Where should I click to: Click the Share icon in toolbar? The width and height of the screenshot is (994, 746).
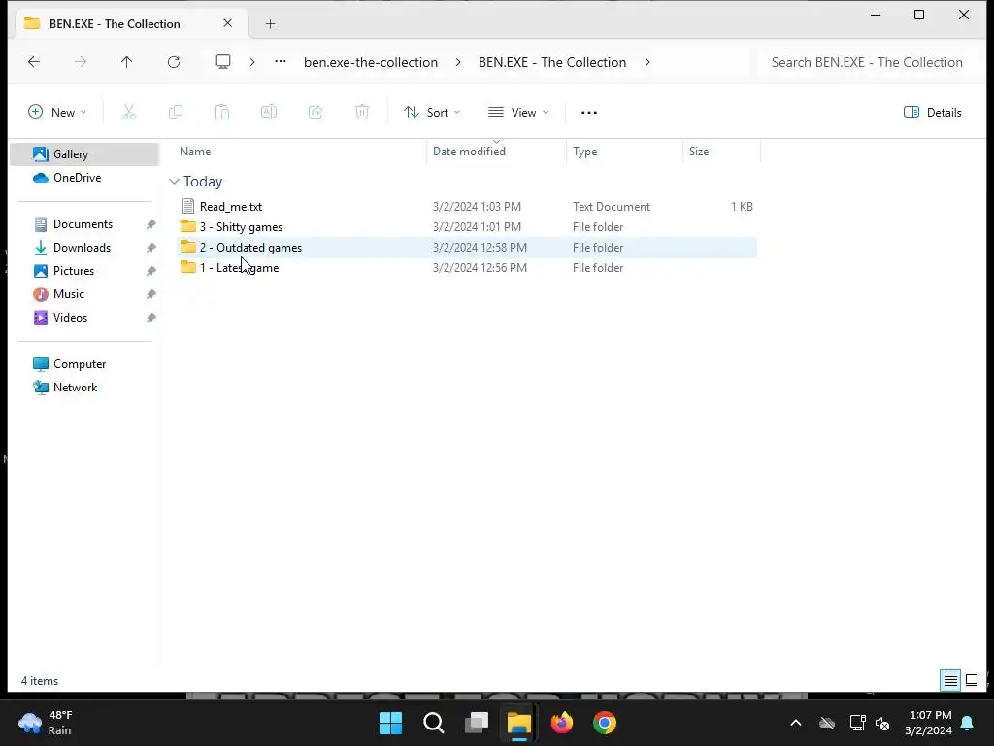pos(315,113)
